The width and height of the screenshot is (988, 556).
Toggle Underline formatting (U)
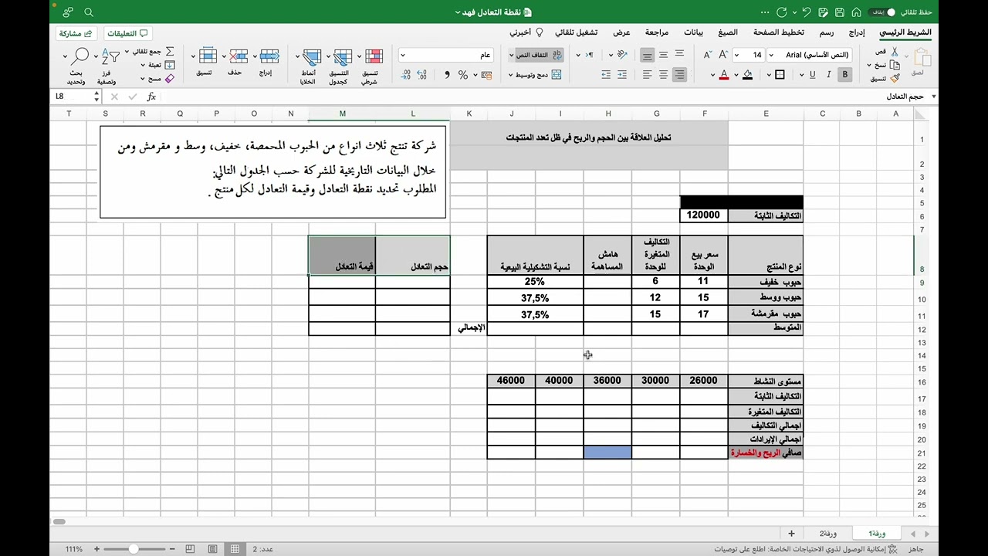coord(813,75)
